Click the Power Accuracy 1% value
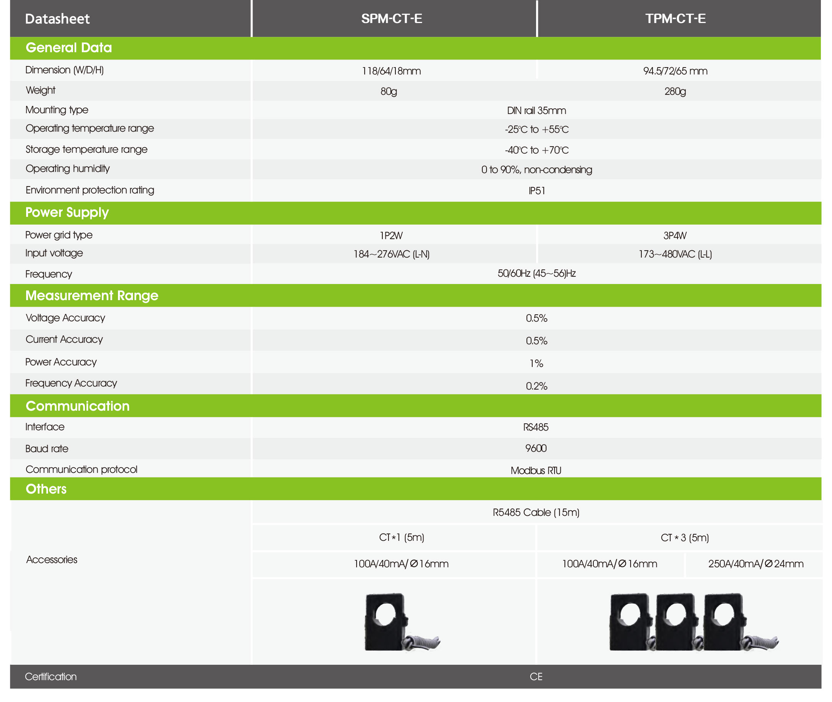This screenshot has width=832, height=702. point(536,363)
